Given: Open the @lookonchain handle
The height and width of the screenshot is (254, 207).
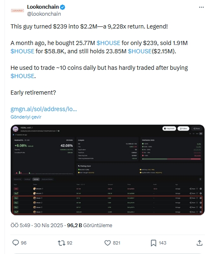Looking at the screenshot, I should click(x=44, y=14).
